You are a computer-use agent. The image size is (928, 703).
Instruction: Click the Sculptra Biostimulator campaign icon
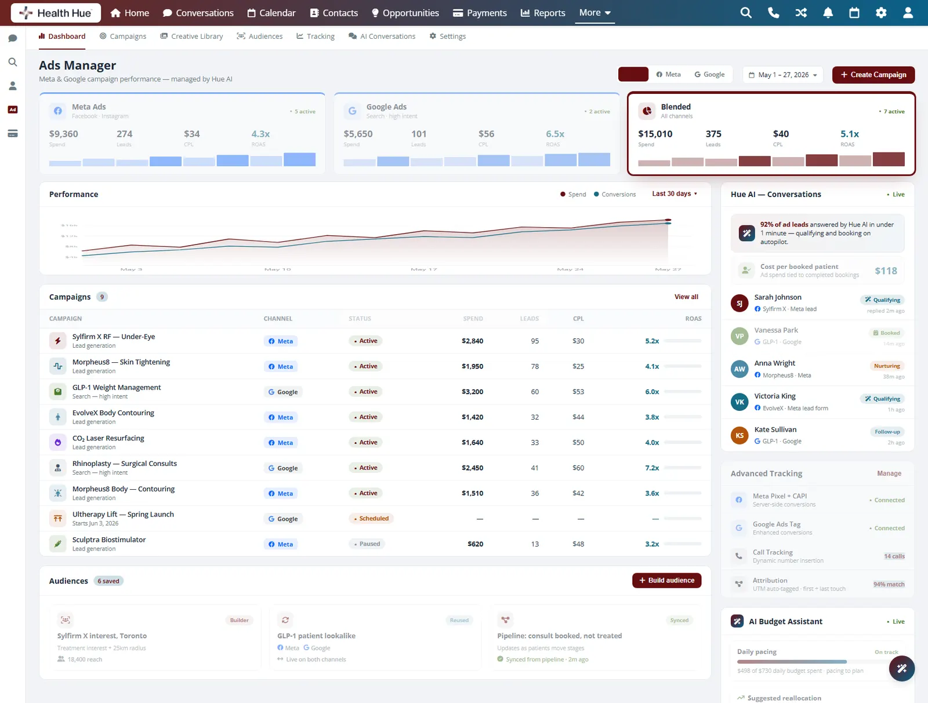[58, 544]
